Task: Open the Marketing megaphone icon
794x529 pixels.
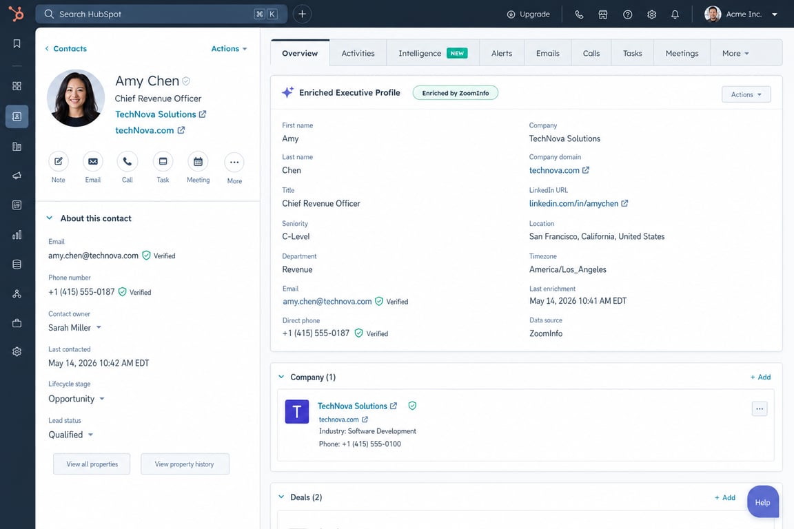Action: [17, 176]
